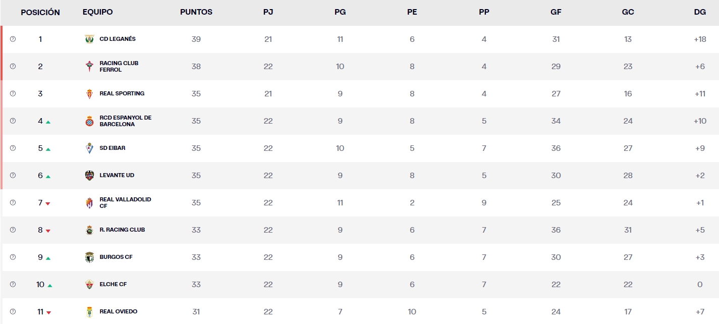Sort the table by PUNTOS column
Viewport: 719px width, 324px height.
(x=196, y=12)
